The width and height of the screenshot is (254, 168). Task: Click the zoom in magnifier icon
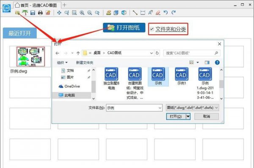pyautogui.click(x=82, y=13)
